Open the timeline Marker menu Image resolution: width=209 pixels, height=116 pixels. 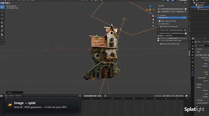11,96
